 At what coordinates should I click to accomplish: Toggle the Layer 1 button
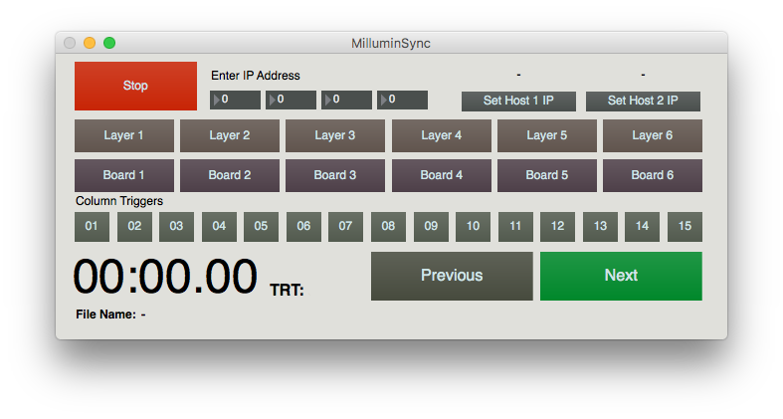(124, 135)
